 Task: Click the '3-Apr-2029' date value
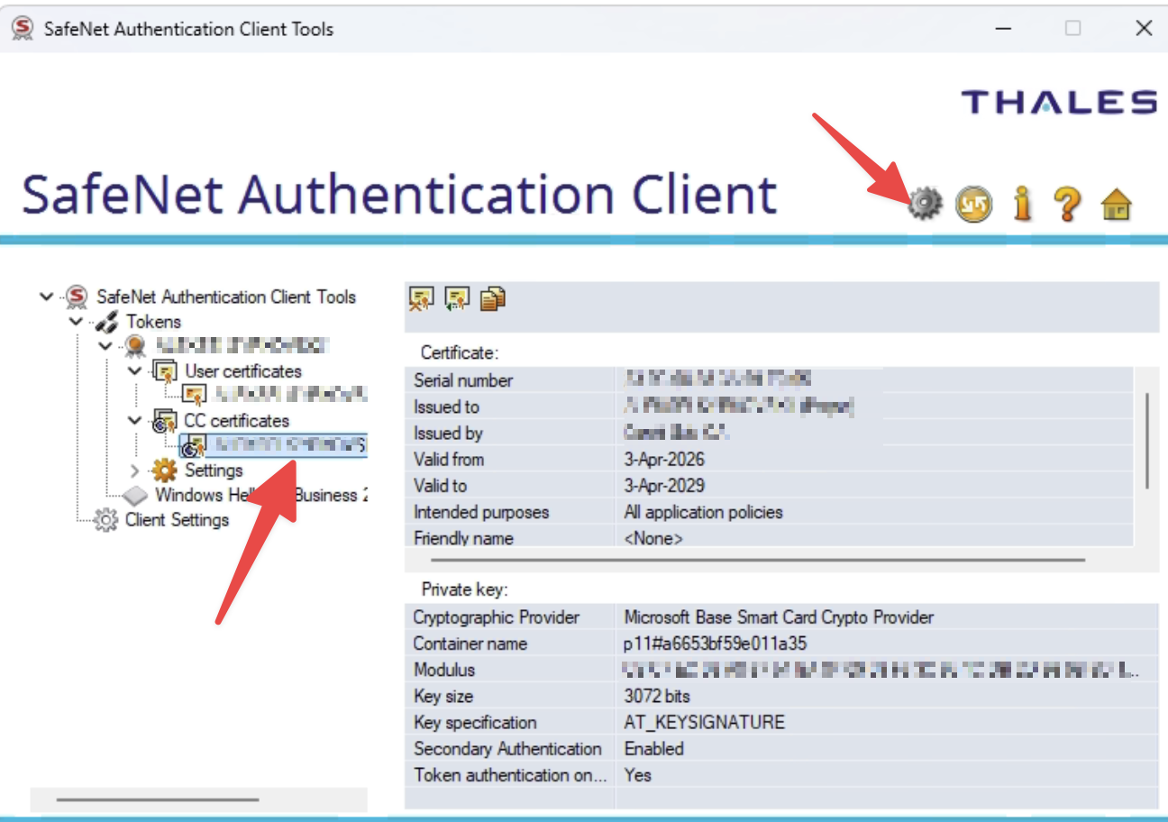point(664,485)
